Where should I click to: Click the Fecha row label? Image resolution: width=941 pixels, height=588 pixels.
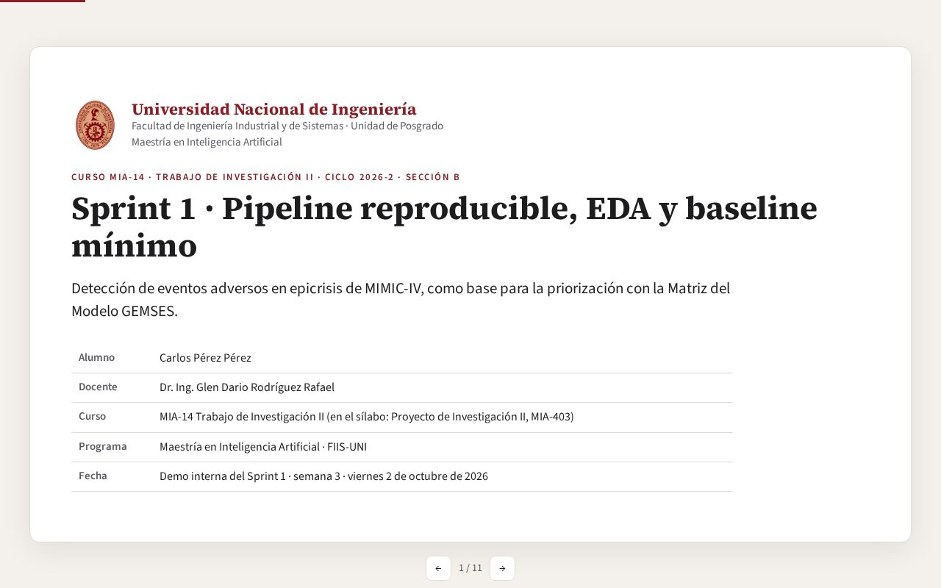coord(93,476)
